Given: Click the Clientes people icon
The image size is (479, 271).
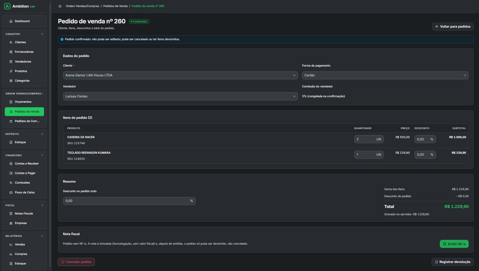Looking at the screenshot, I should pyautogui.click(x=11, y=42).
